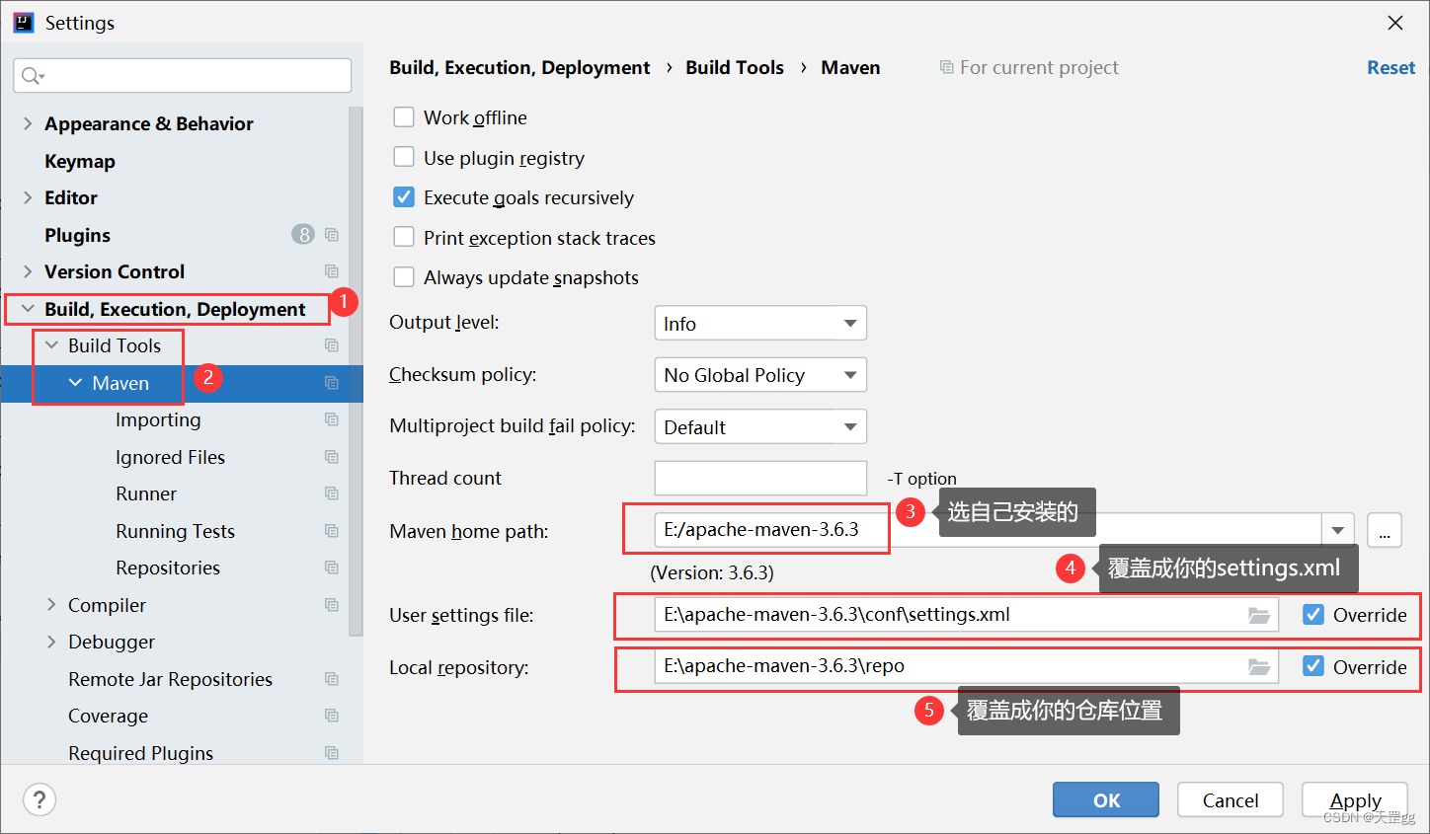Click the Thread count input field

760,478
